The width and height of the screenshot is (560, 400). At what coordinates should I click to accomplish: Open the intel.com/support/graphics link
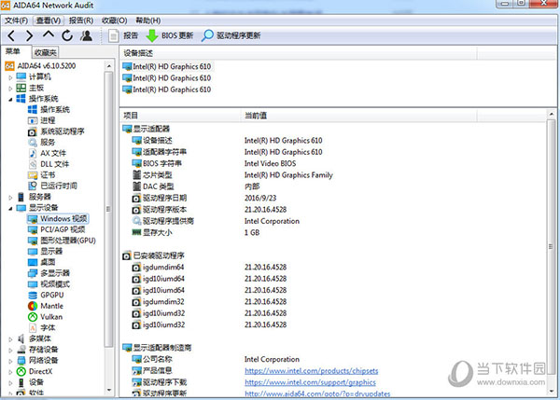click(310, 382)
